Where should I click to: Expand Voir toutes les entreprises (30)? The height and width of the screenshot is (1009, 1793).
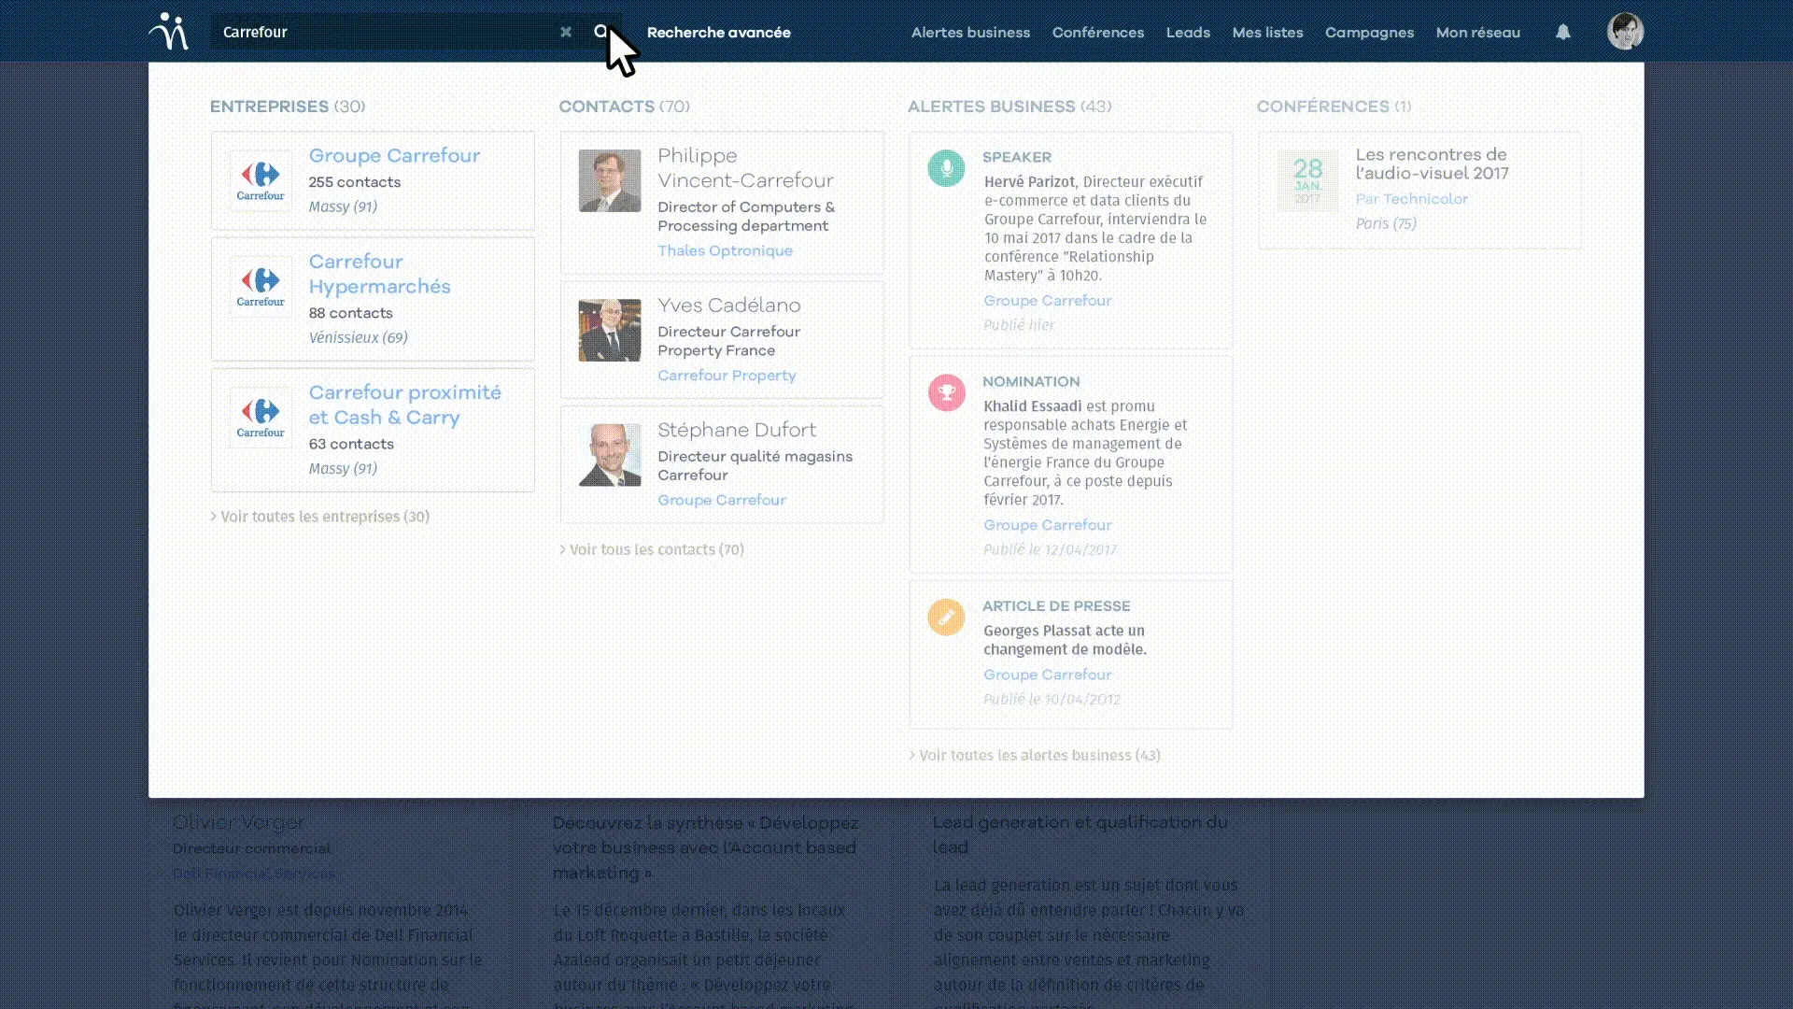[320, 517]
